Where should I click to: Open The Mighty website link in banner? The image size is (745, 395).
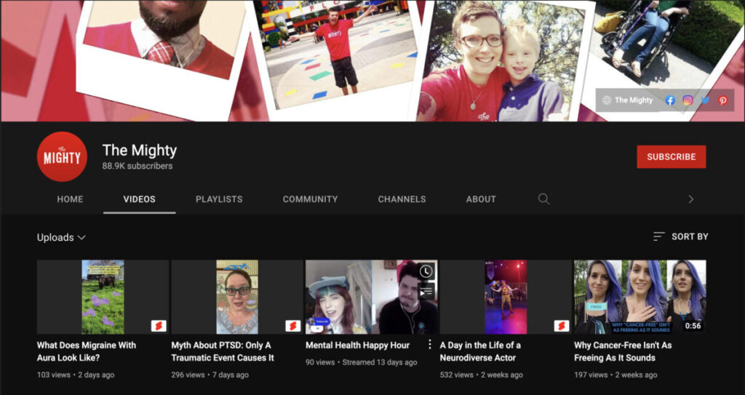click(634, 100)
